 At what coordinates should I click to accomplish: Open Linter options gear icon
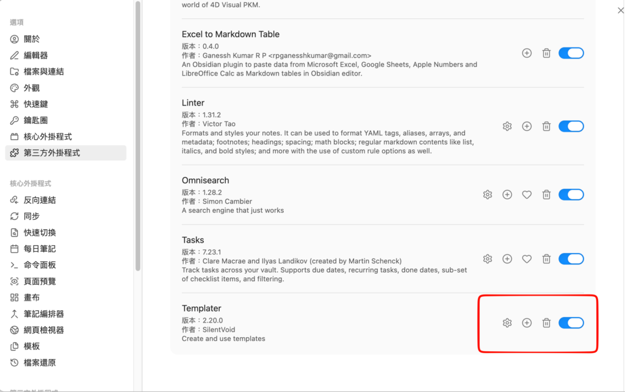[x=507, y=126]
